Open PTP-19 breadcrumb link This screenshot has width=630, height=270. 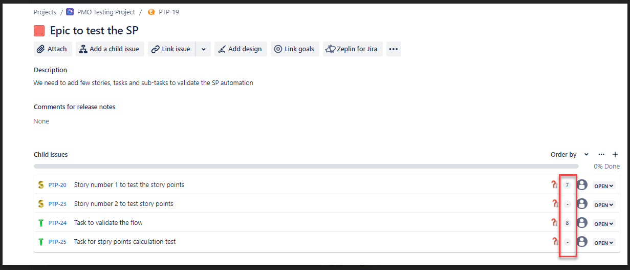[168, 12]
